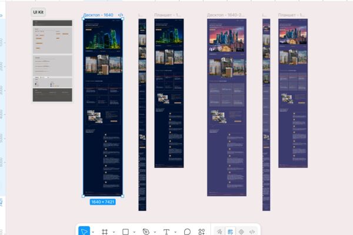Select the purple desktop frame
This screenshot has height=235, width=353.
[227, 108]
